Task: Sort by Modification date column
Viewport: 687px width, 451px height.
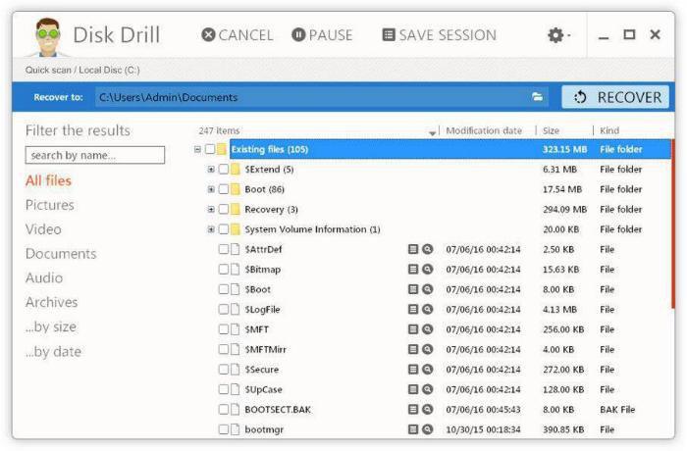Action: [x=484, y=130]
